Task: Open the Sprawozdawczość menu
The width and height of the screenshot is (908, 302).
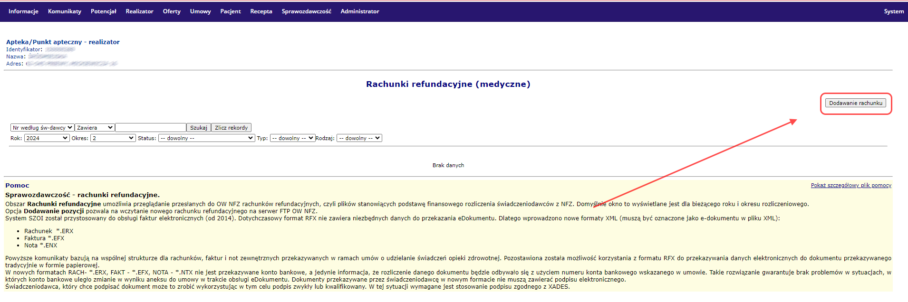Action: coord(306,11)
